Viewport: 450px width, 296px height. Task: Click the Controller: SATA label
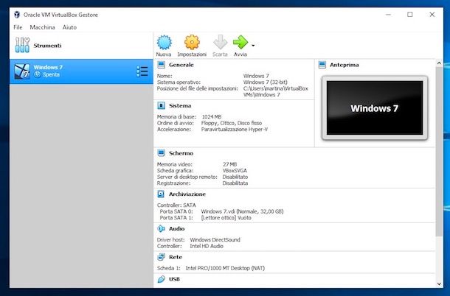(x=176, y=205)
